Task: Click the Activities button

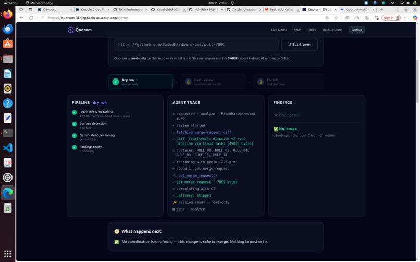Action: (11, 3)
